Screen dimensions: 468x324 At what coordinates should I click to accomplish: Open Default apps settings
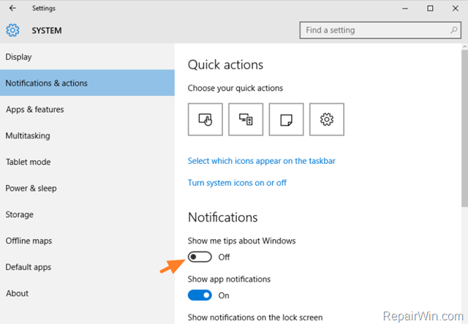coord(87,267)
